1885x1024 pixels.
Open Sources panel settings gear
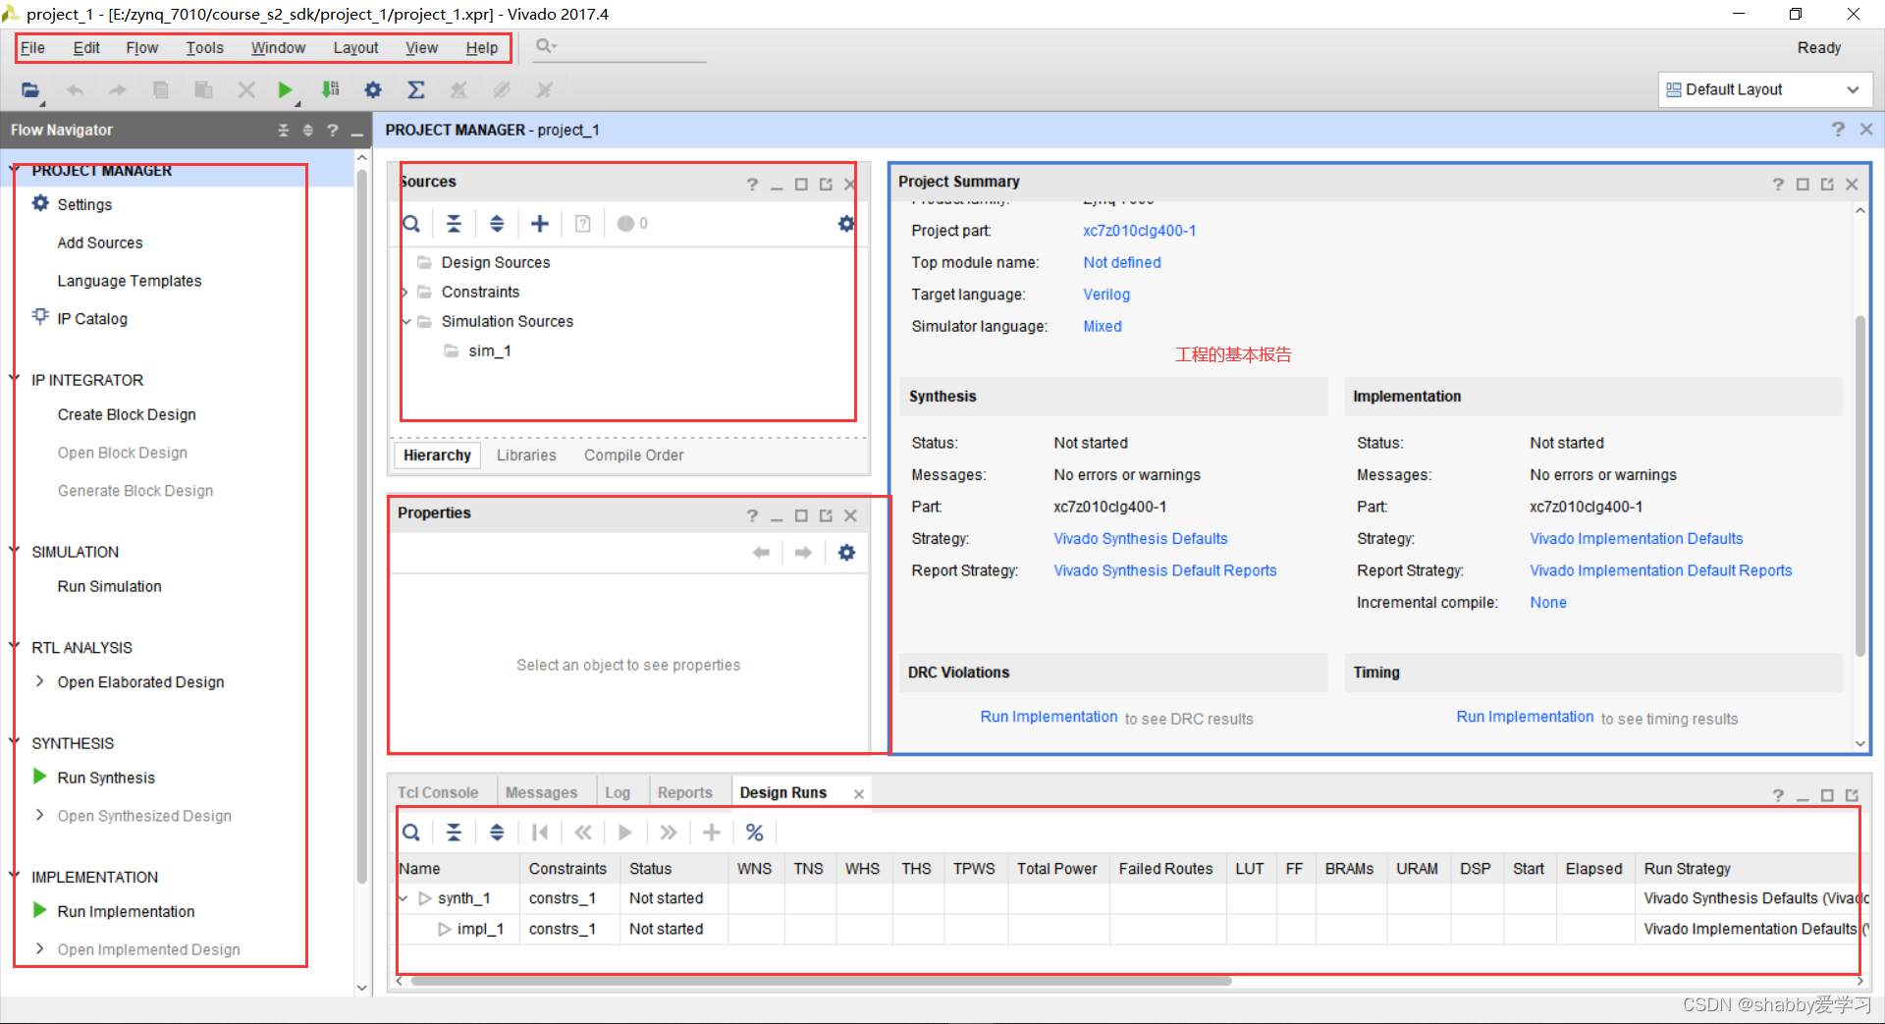[845, 224]
